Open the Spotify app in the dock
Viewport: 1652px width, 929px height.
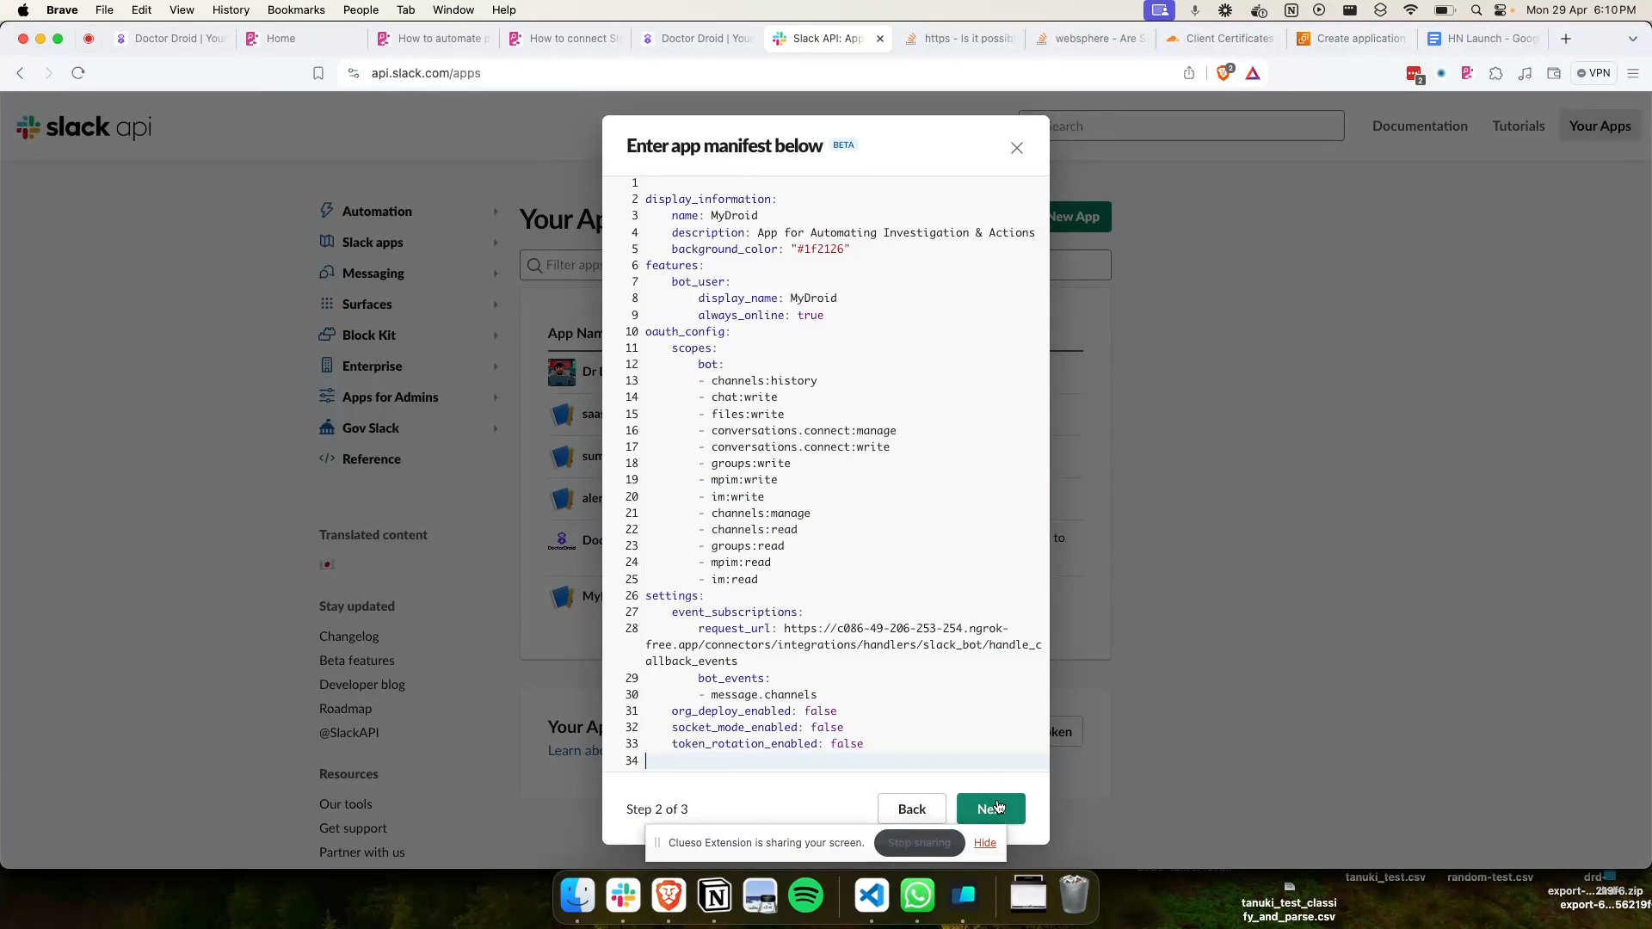(805, 896)
